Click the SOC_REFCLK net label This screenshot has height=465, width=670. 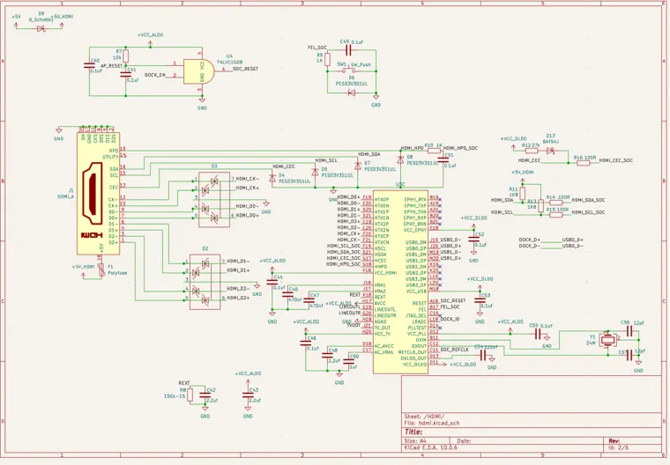(x=454, y=350)
